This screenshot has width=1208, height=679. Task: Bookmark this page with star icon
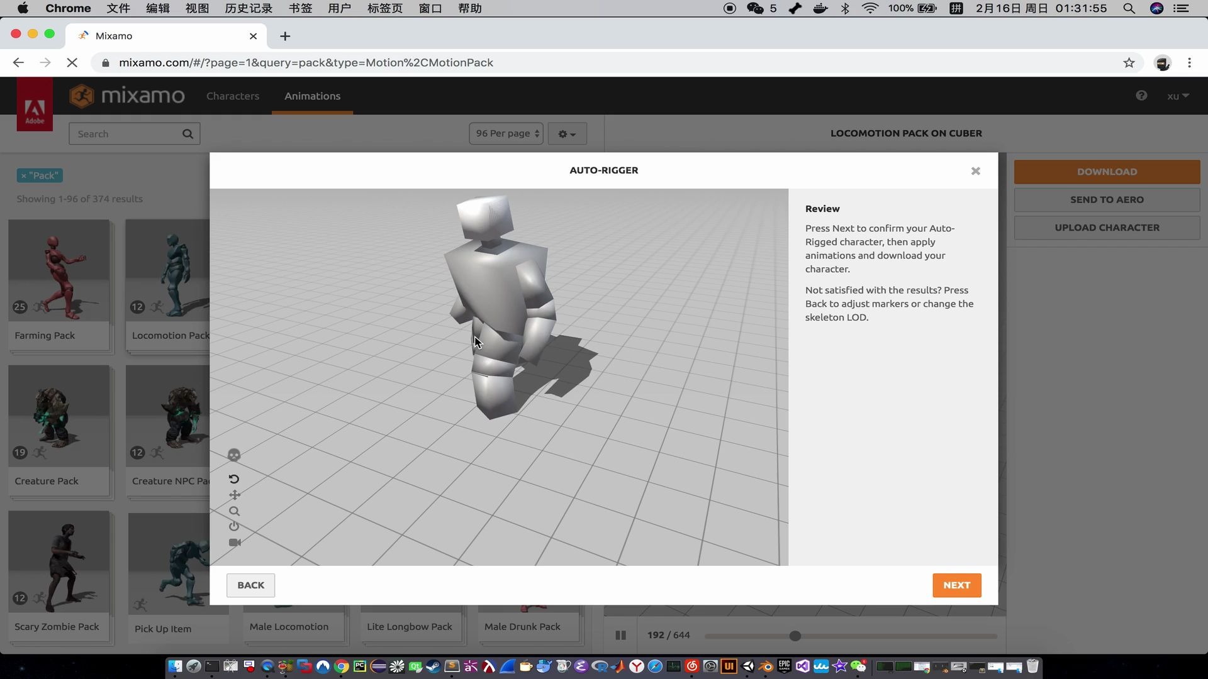[1129, 63]
